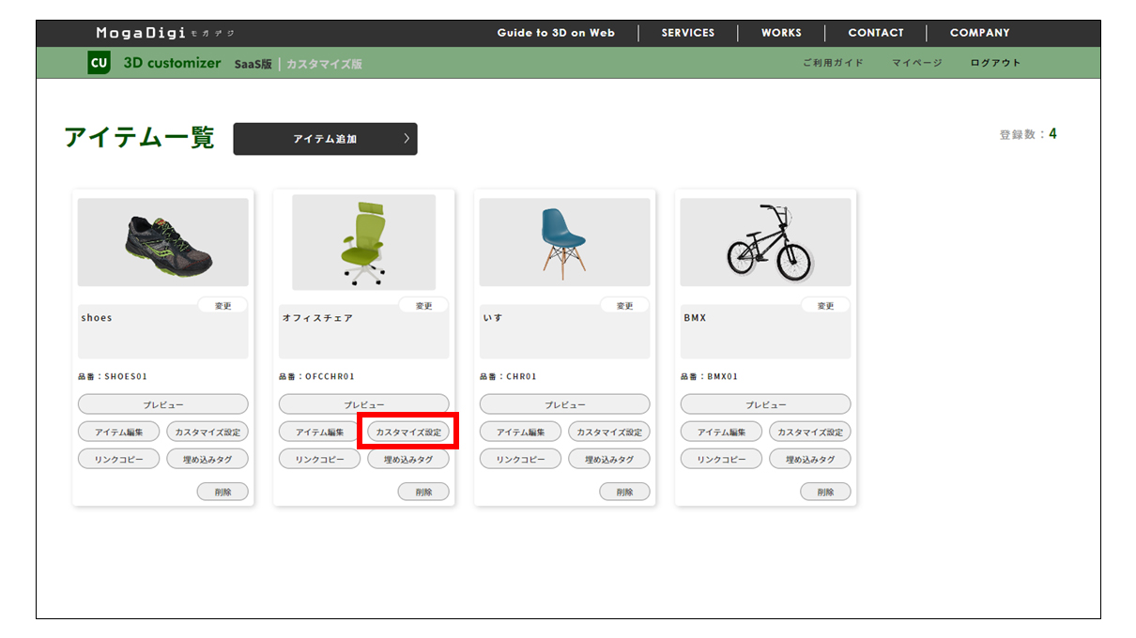
Task: Click the green CU 3D customizer logo icon
Action: (x=100, y=63)
